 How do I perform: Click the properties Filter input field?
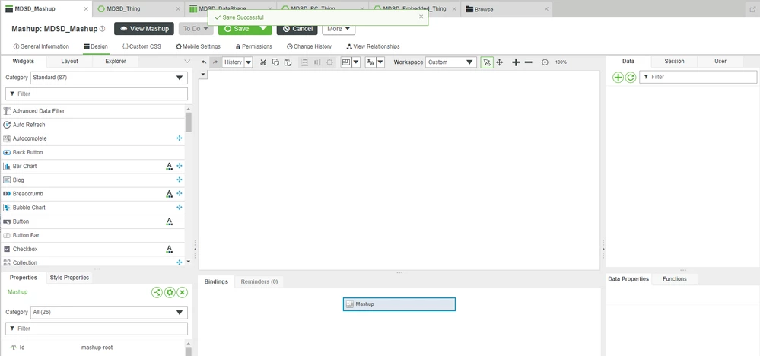click(97, 329)
